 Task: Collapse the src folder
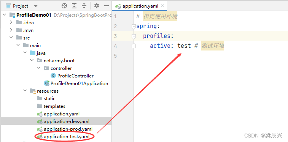click(11, 38)
